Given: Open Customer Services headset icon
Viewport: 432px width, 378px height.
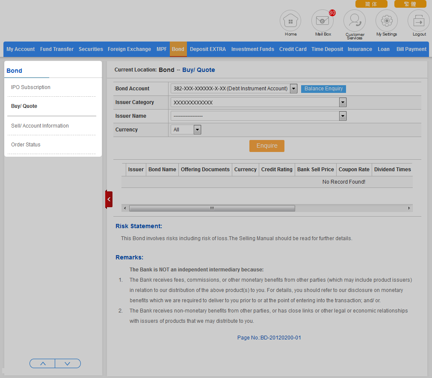Looking at the screenshot, I should pos(355,21).
